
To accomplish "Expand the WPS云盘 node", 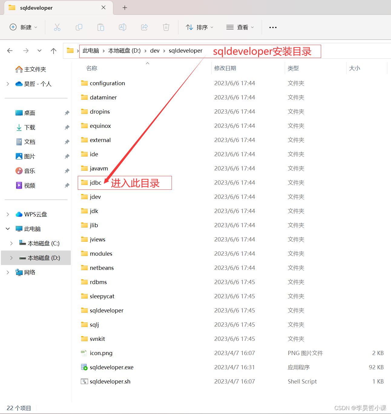I will point(8,214).
